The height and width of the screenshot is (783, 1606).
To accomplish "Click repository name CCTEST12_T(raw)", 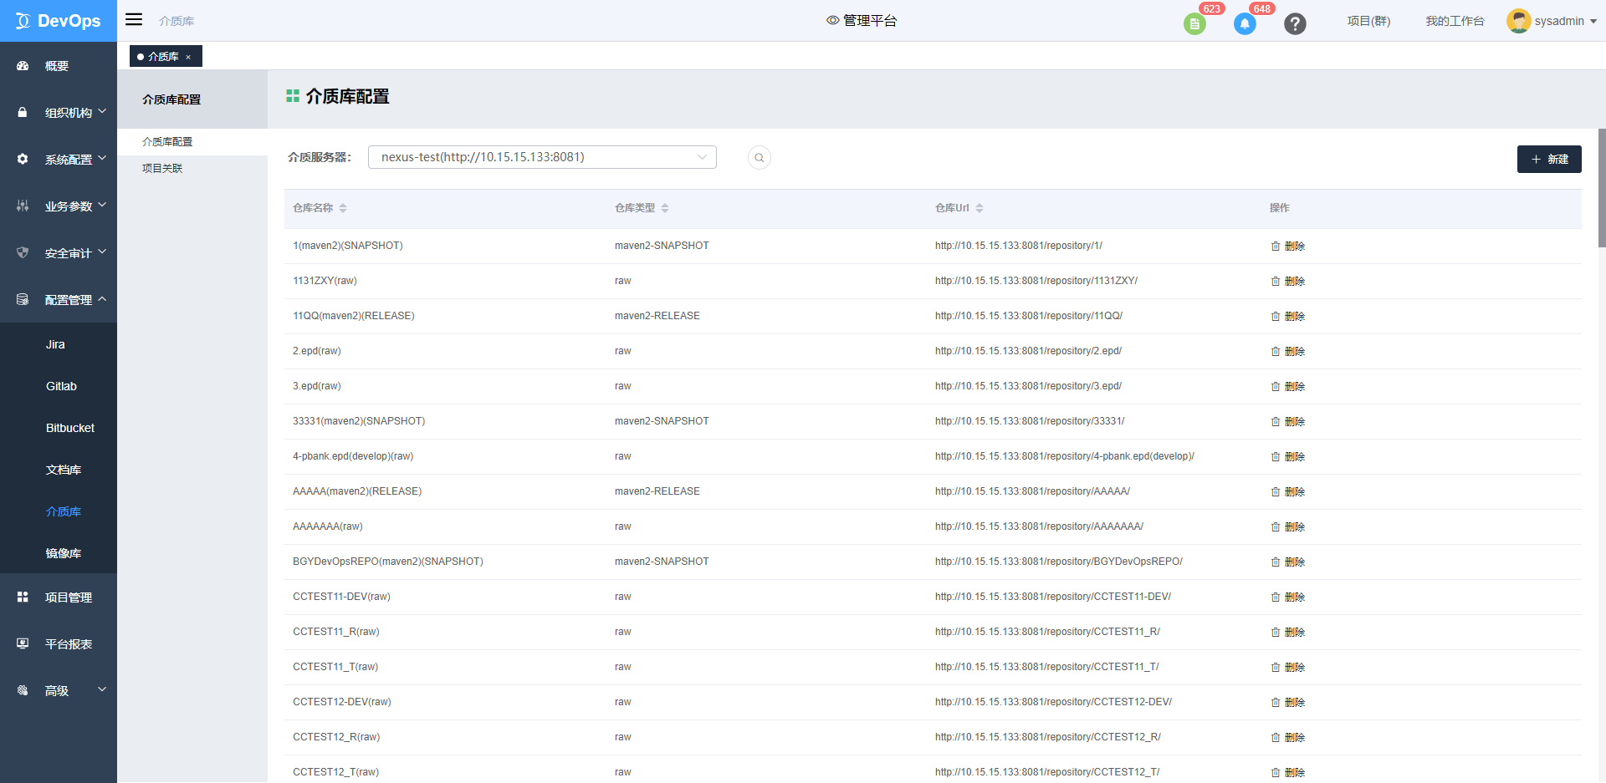I will click(335, 772).
